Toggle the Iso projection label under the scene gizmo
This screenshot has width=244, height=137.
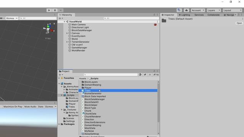[48, 38]
